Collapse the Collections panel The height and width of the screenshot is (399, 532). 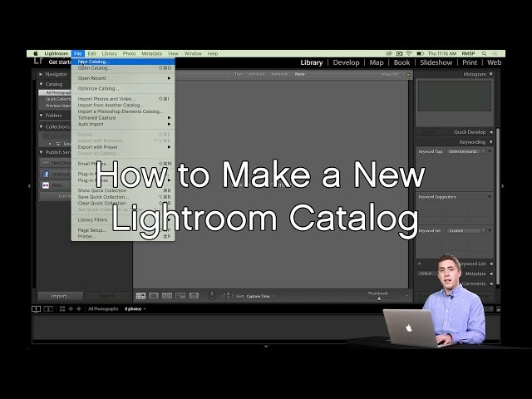click(x=41, y=126)
